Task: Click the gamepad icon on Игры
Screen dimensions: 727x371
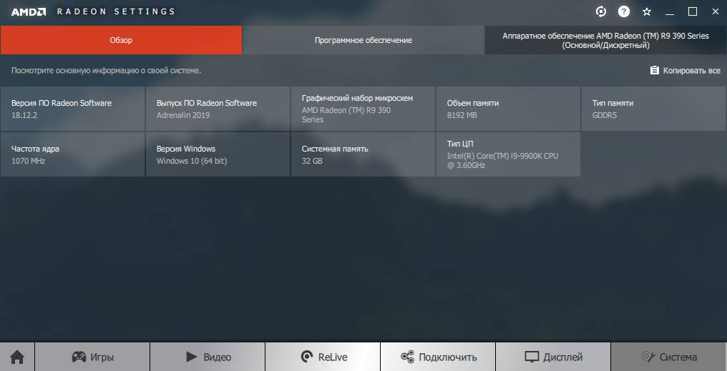Action: coord(79,357)
